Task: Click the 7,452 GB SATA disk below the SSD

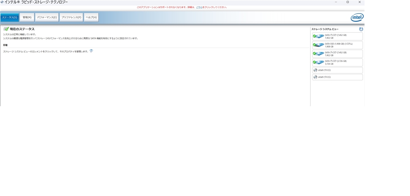Action: (338, 54)
